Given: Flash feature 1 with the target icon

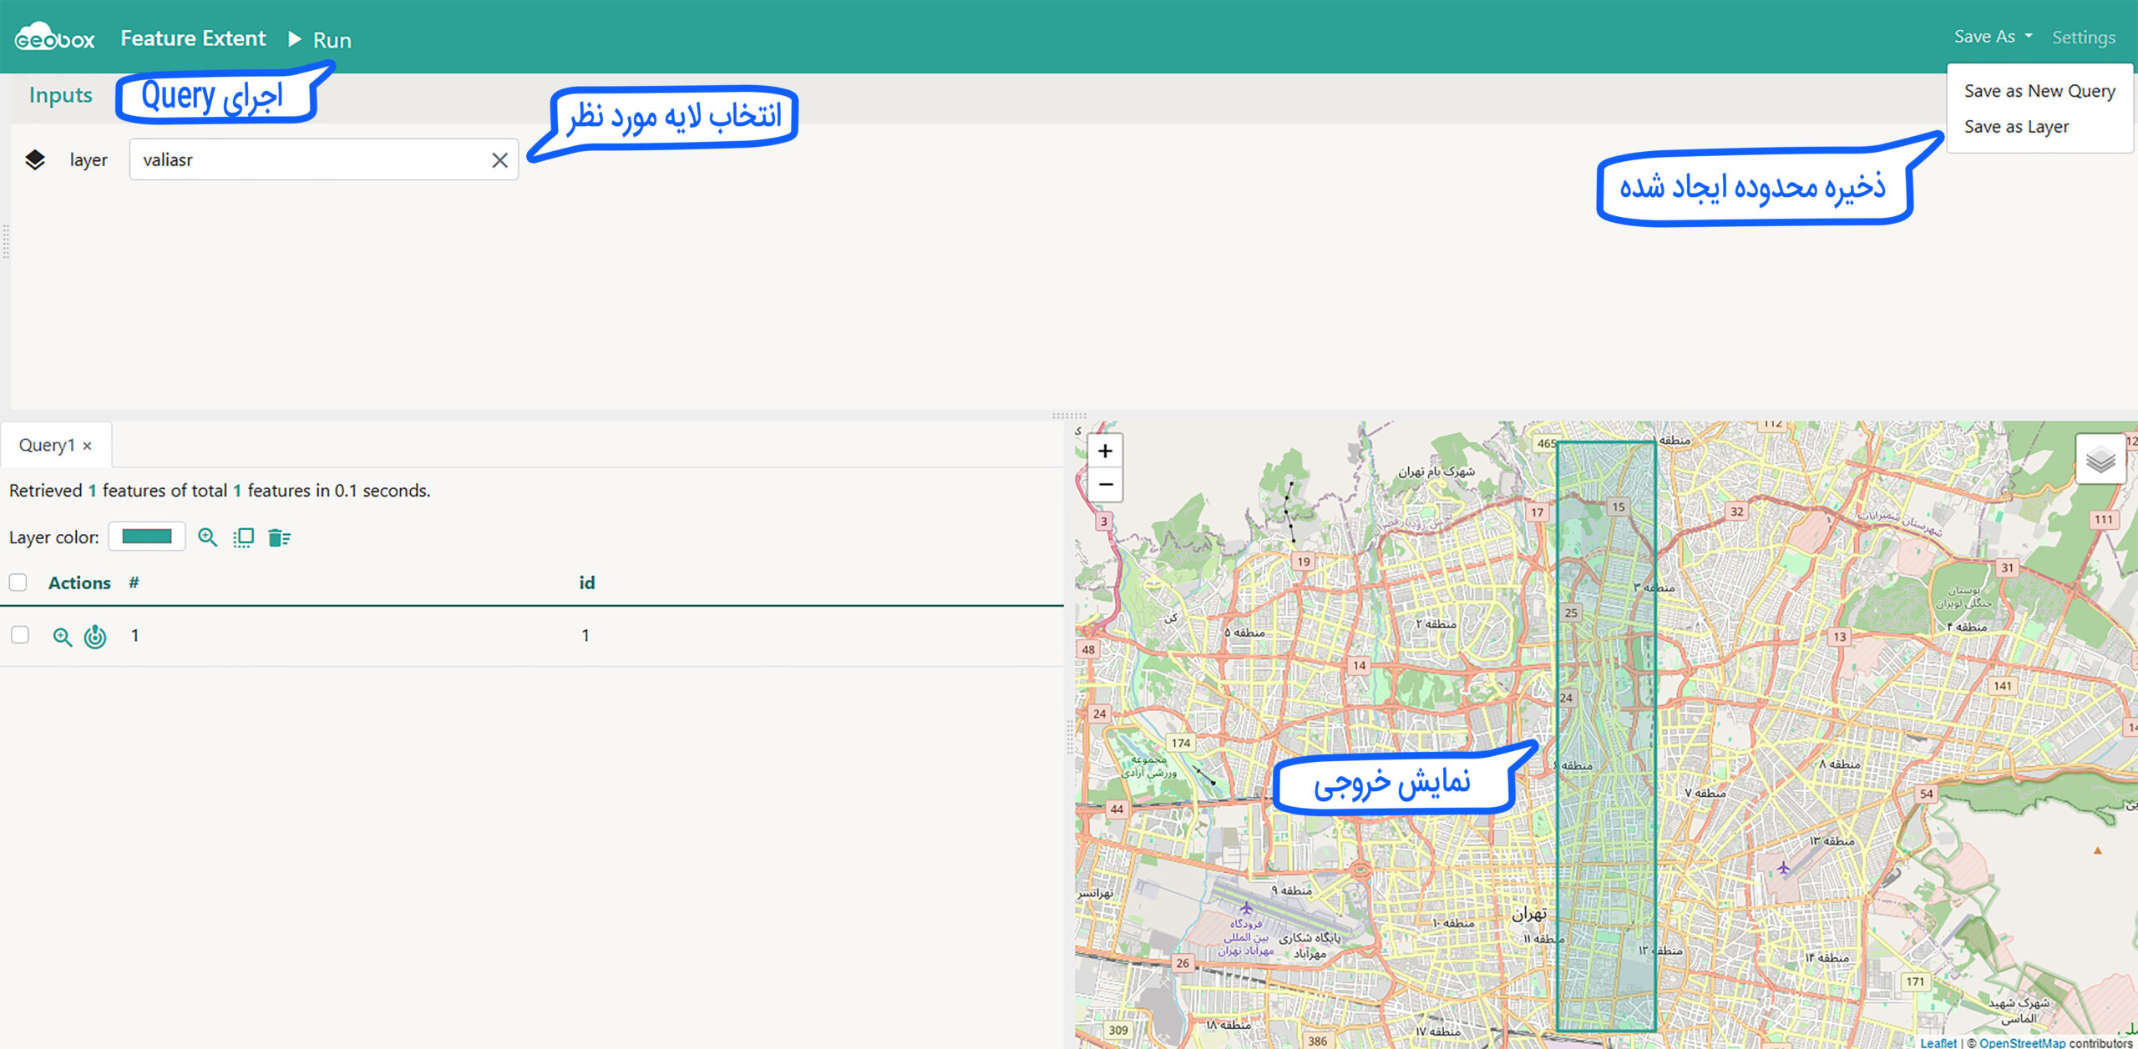Looking at the screenshot, I should click(x=95, y=637).
